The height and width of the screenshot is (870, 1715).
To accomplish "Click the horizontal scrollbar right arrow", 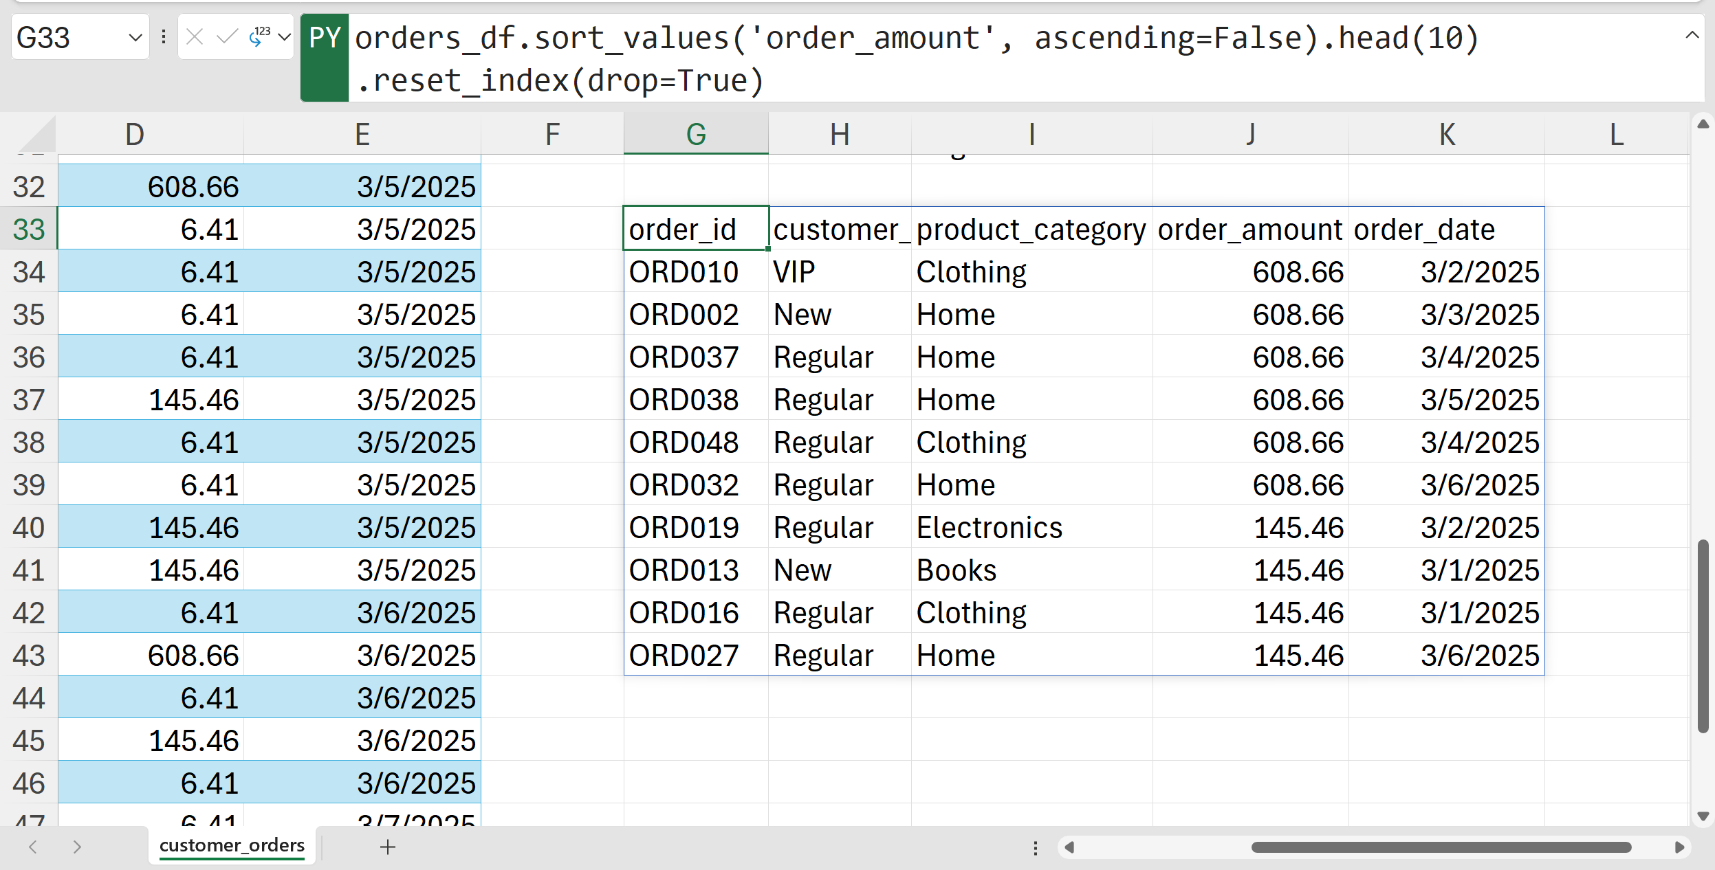I will coord(1679,847).
